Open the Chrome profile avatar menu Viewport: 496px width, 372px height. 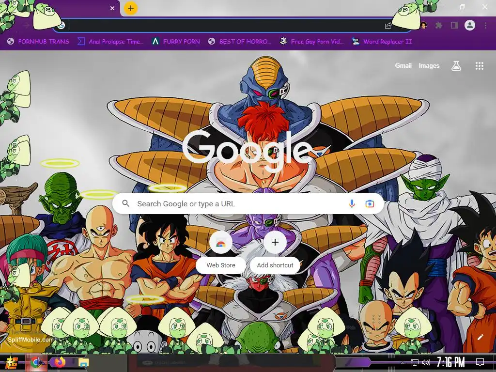pos(470,25)
